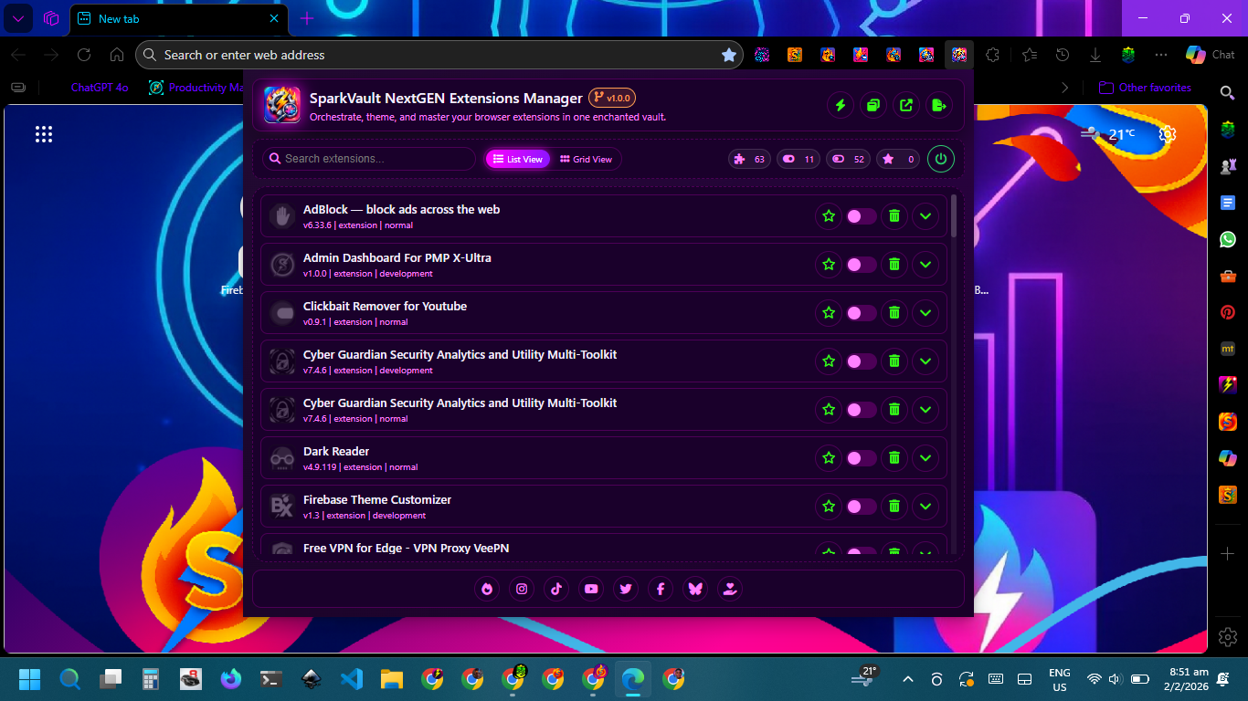The image size is (1248, 701).
Task: Click the 63 total extensions counter
Action: coord(750,159)
